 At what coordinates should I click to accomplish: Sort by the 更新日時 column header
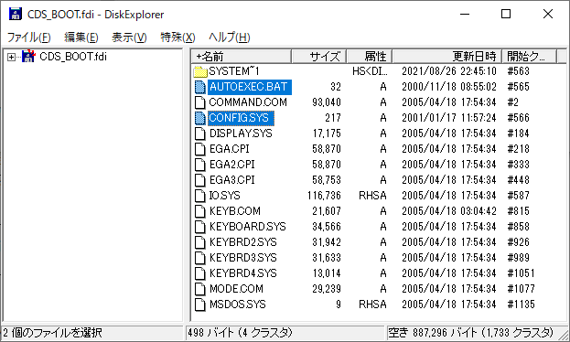point(447,57)
